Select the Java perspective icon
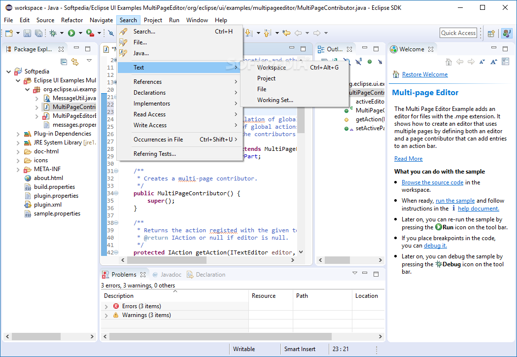Image resolution: width=517 pixels, height=357 pixels. (x=507, y=33)
